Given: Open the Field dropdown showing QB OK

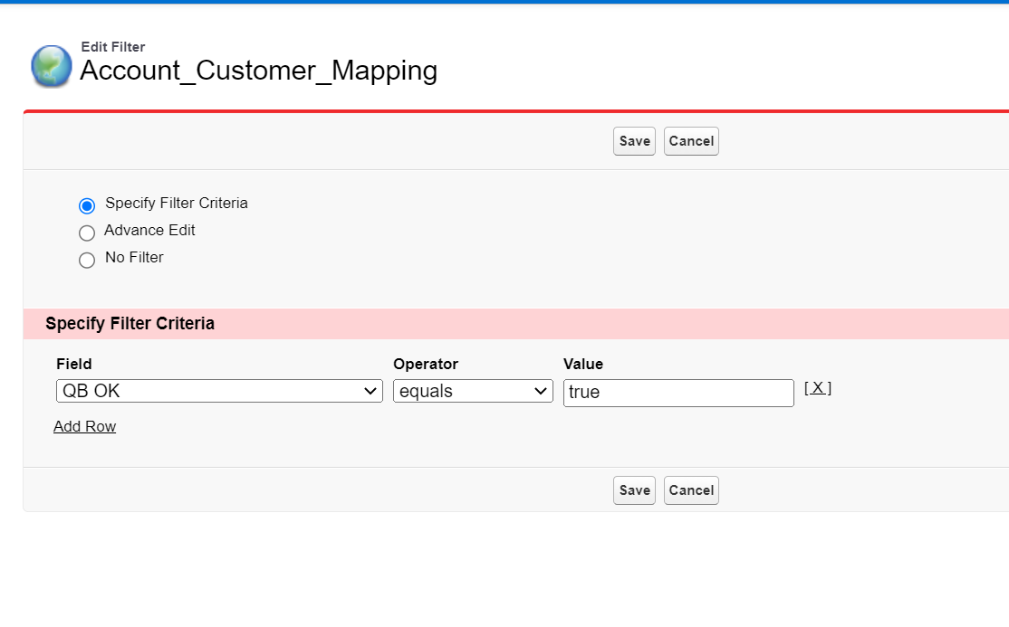Looking at the screenshot, I should 219,392.
